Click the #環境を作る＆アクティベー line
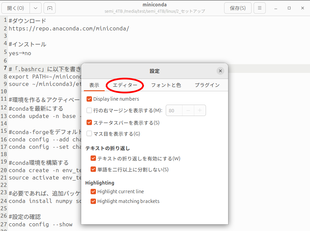Viewport: 310px width, 231px height. 44,100
